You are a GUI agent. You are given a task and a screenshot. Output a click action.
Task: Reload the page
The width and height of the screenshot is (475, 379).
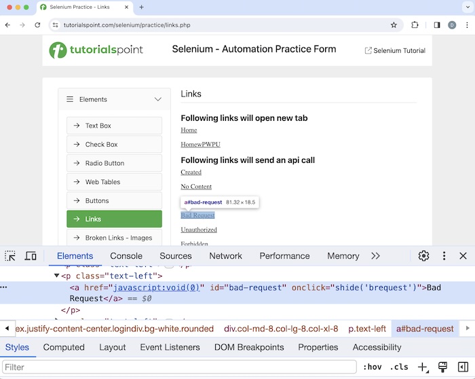click(x=37, y=24)
